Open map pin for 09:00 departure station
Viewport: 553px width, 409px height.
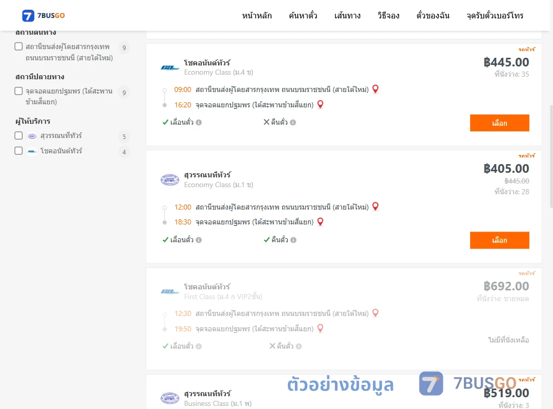[375, 89]
